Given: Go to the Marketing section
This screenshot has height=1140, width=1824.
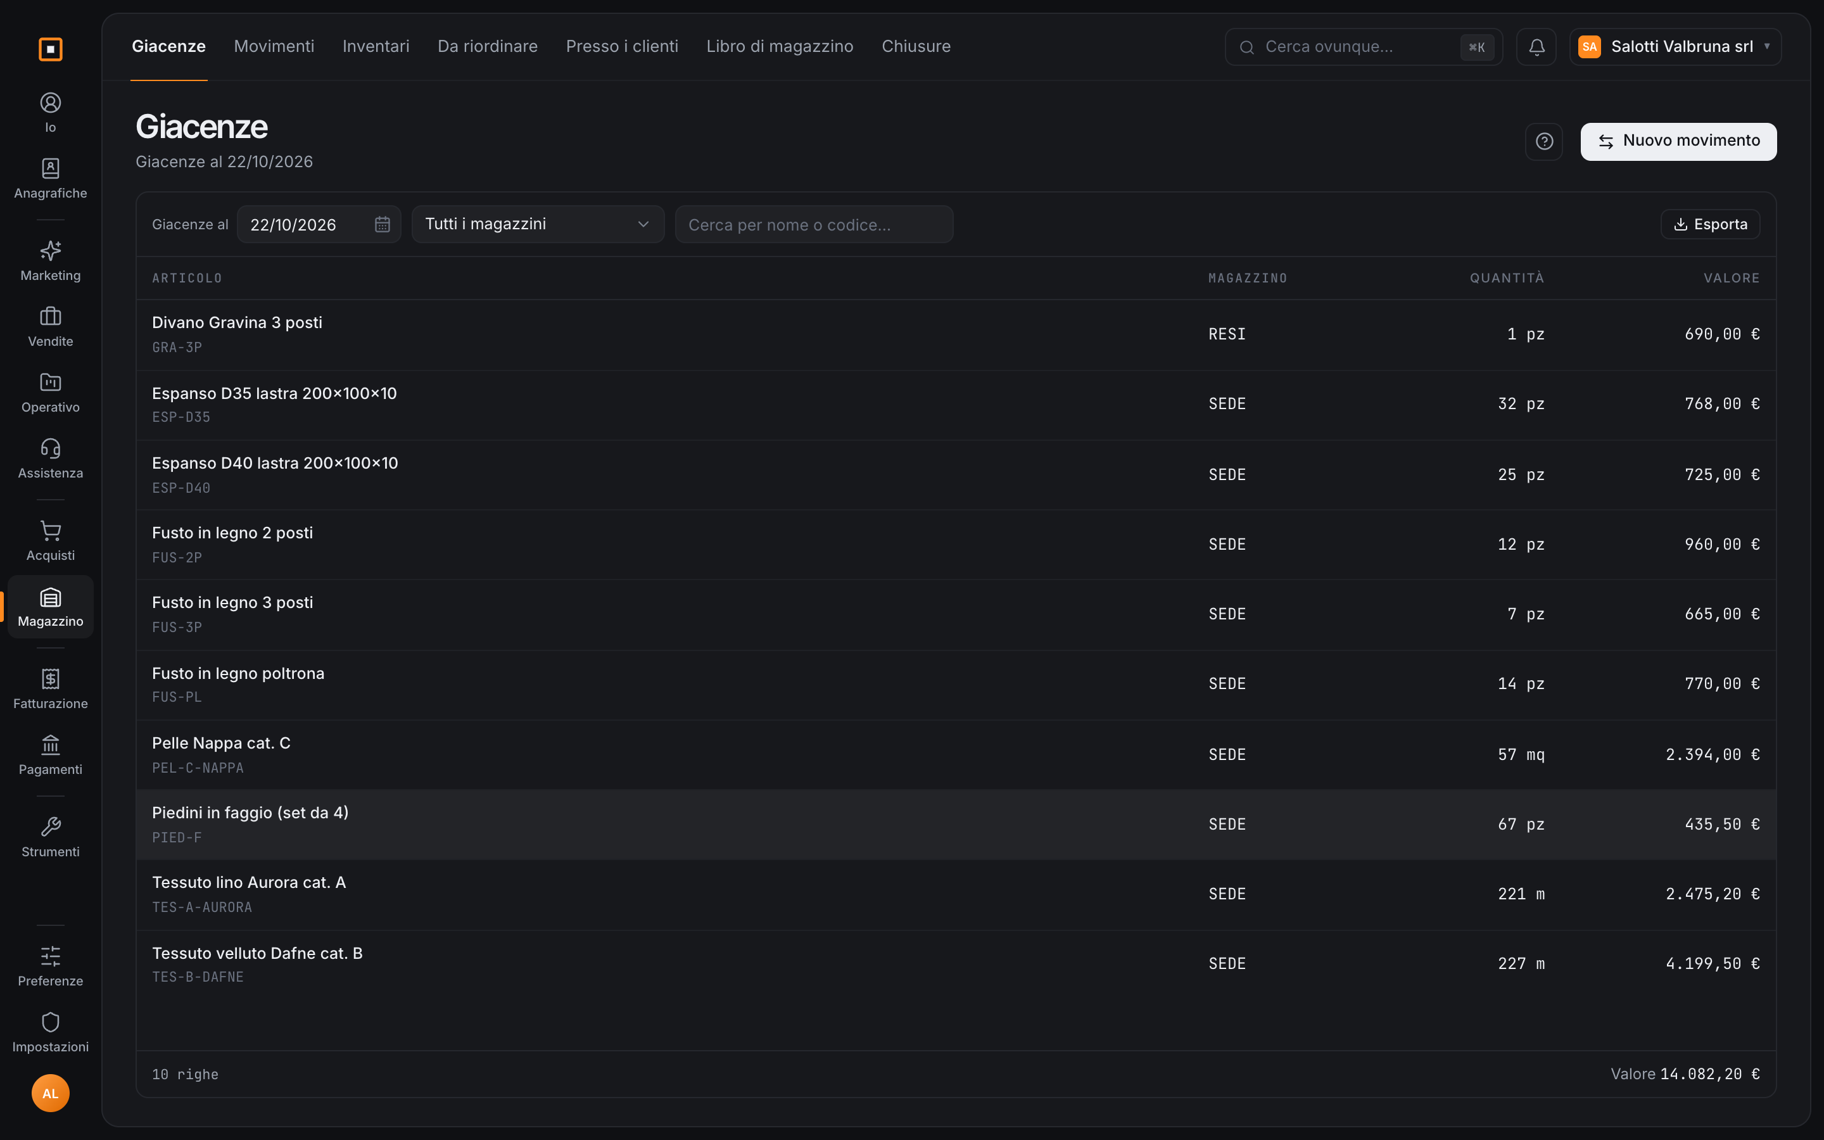Looking at the screenshot, I should pos(51,261).
